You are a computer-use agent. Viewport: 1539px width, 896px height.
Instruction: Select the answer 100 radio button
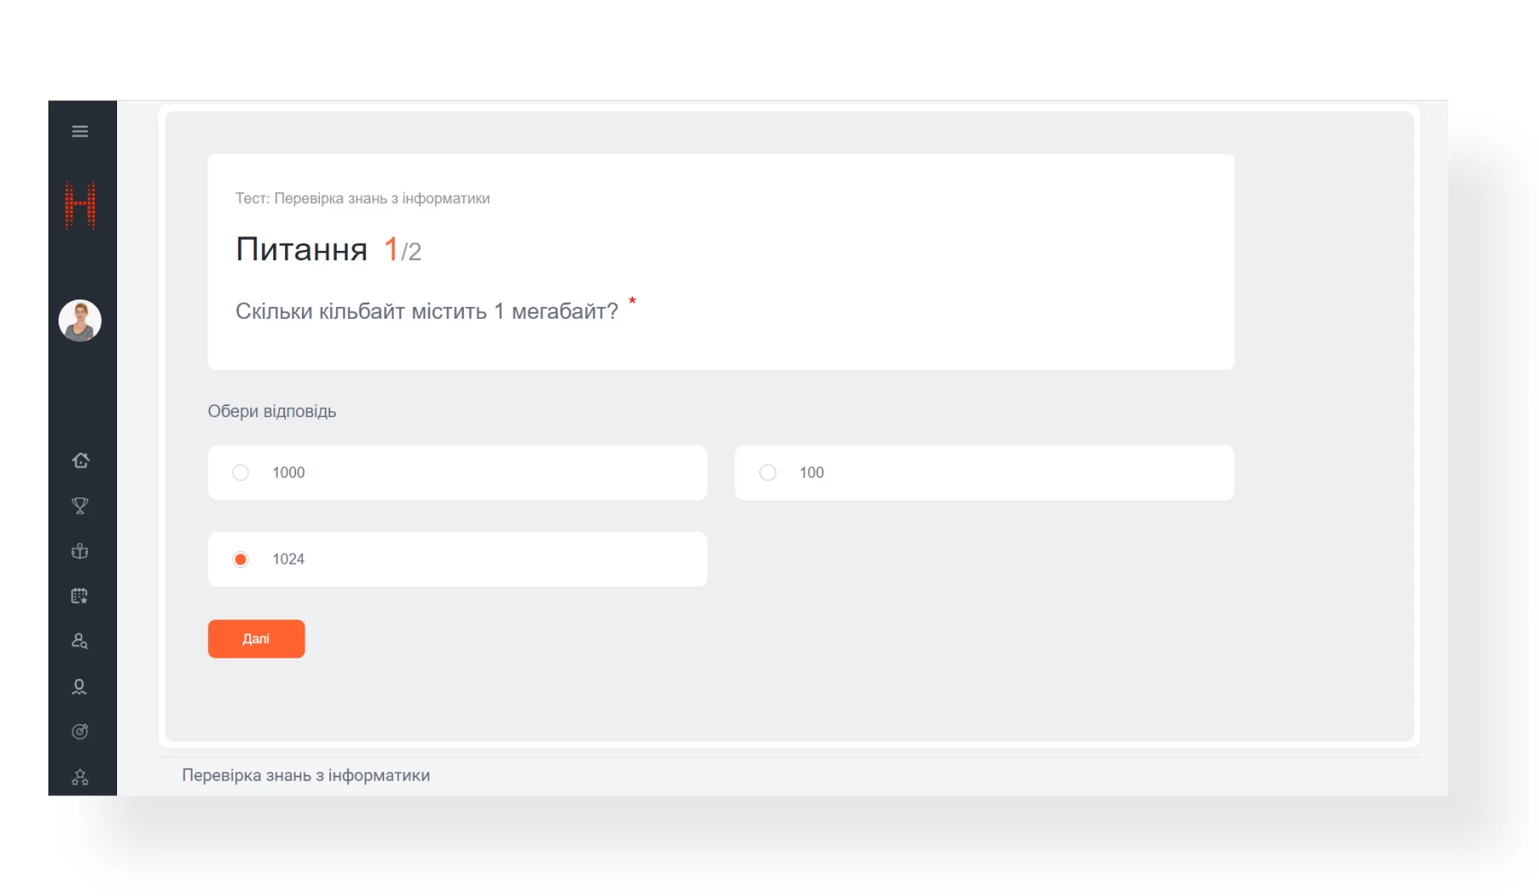point(768,473)
